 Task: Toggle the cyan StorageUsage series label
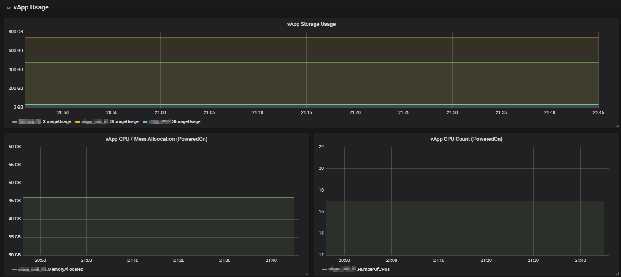175,122
